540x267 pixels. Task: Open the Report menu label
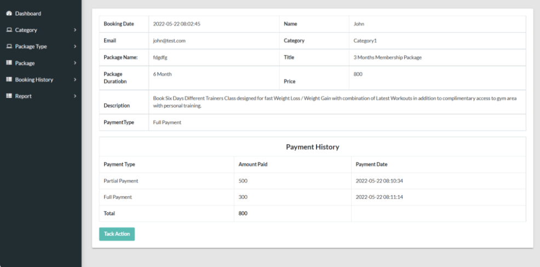coord(23,96)
